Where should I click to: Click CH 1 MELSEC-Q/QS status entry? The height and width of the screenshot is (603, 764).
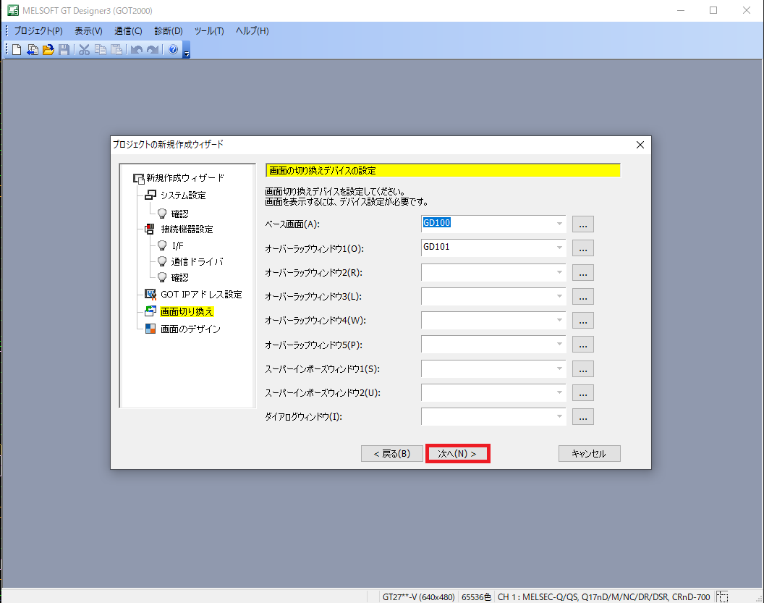point(603,596)
